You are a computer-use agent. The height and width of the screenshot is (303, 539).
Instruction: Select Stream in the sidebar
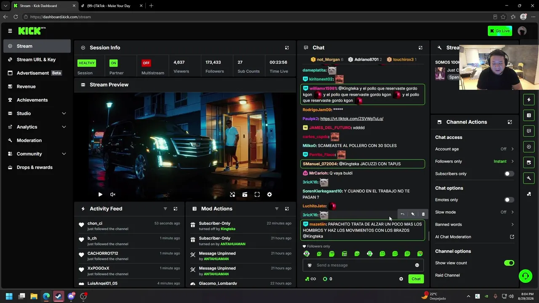(37, 46)
